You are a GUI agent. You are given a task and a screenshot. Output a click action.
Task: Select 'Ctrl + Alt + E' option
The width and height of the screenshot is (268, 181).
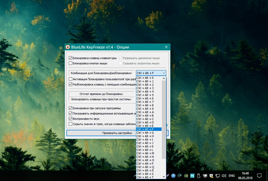tap(149, 126)
